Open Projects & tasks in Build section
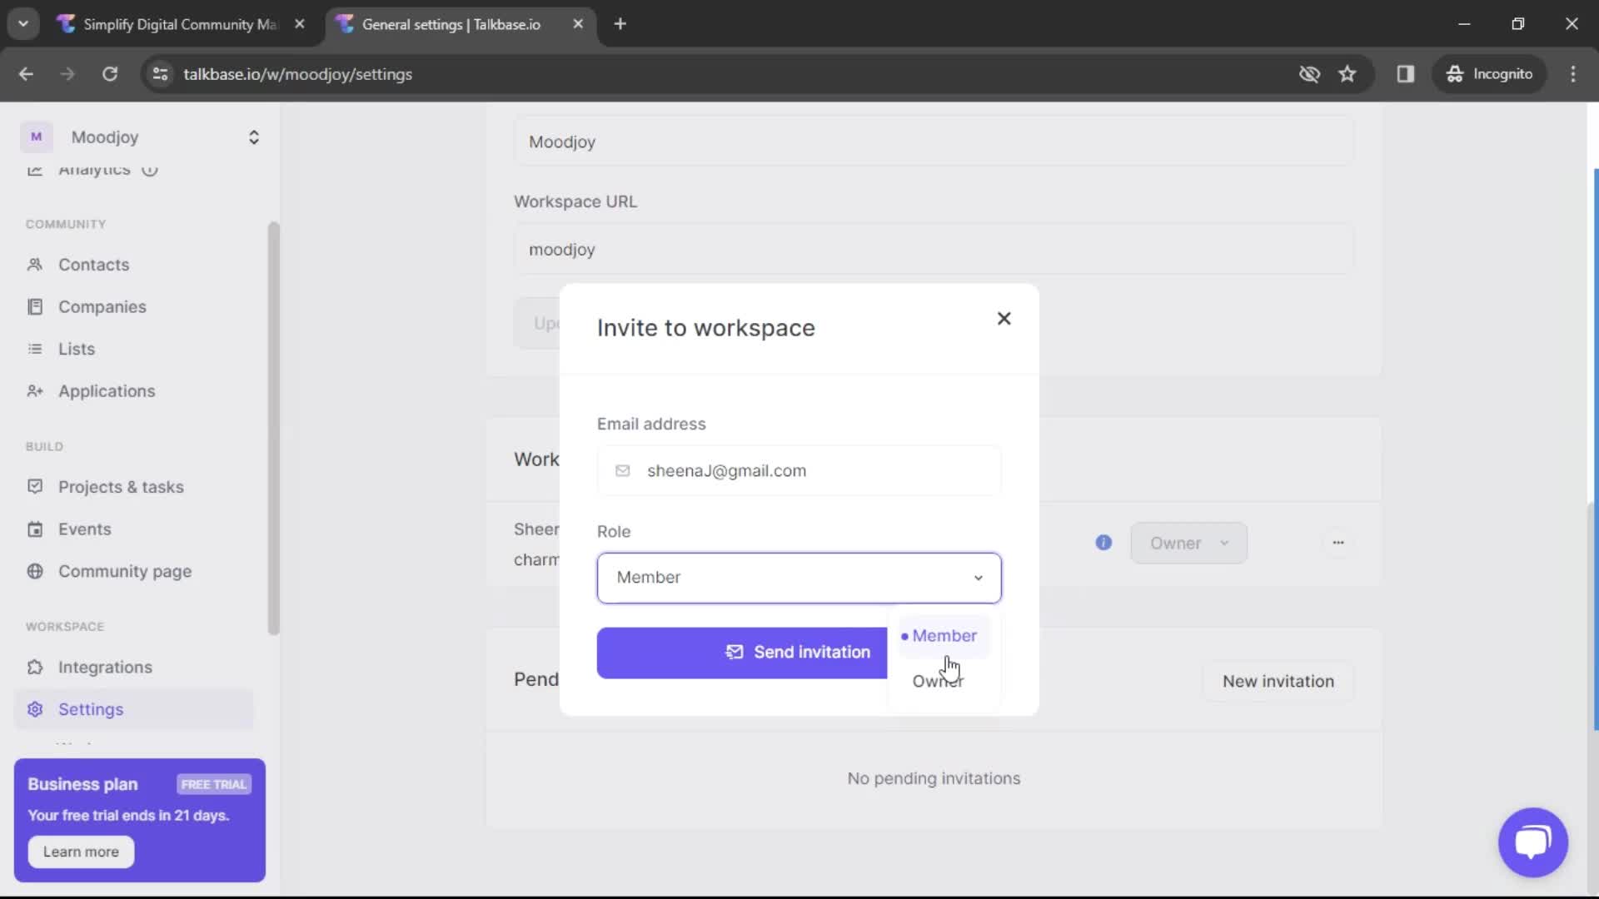This screenshot has width=1599, height=899. tap(121, 486)
